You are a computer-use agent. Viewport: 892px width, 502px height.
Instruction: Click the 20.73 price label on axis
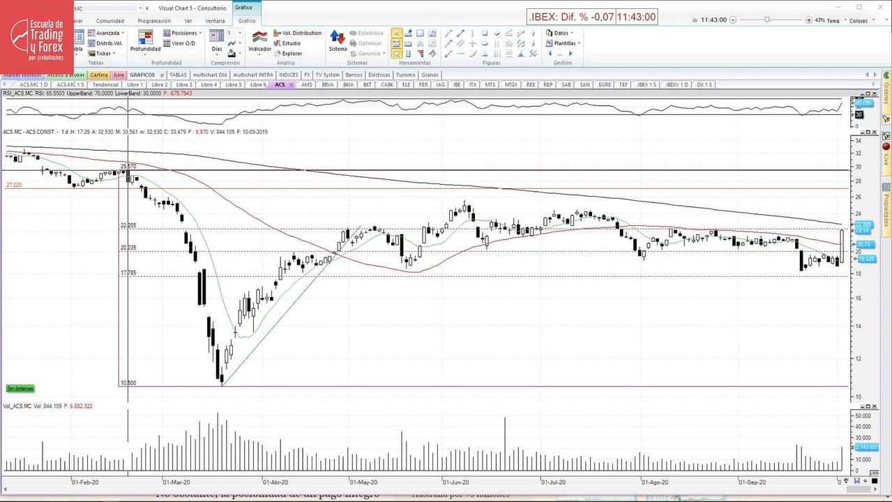[863, 244]
